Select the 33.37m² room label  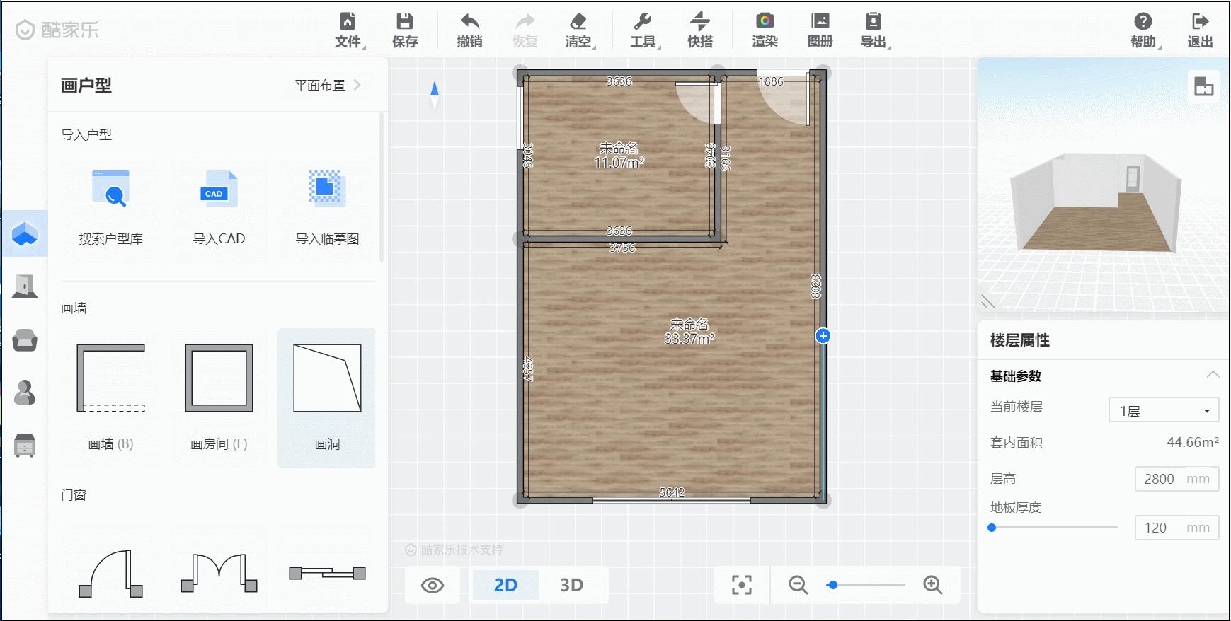coord(689,332)
